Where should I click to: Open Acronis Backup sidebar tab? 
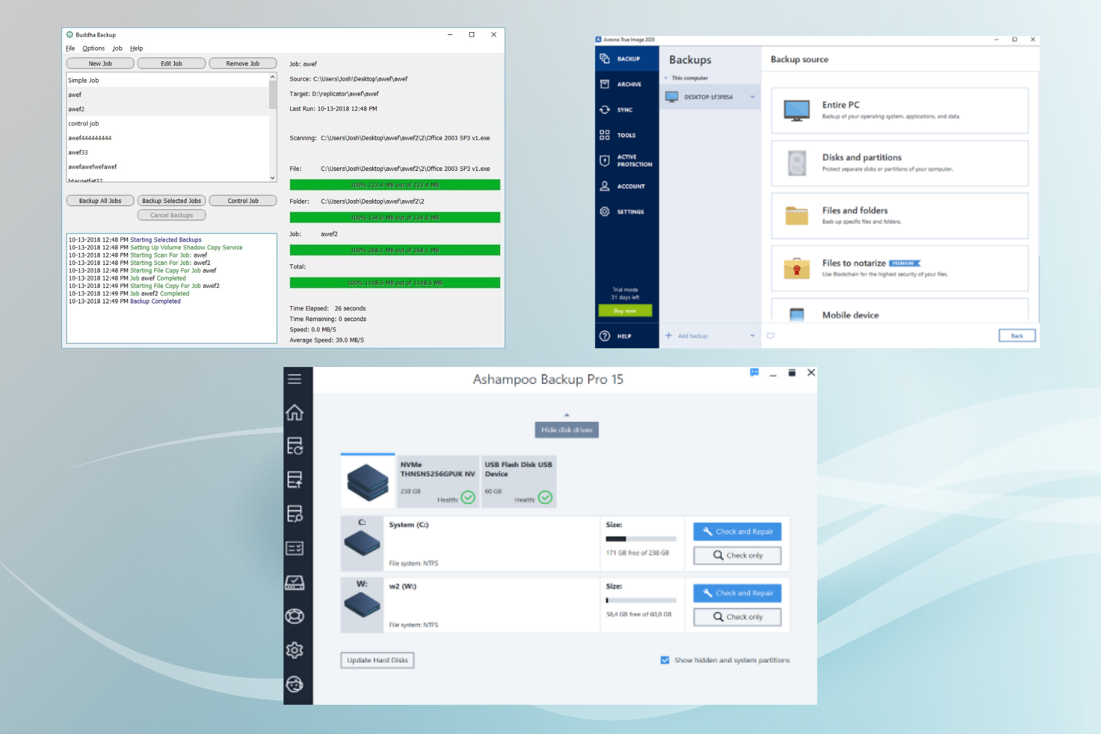coord(627,58)
